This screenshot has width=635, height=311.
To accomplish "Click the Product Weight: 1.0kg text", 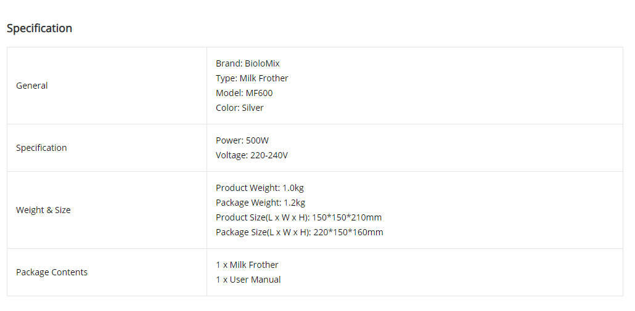I will (260, 188).
